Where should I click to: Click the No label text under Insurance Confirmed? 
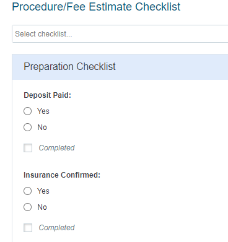tap(42, 207)
